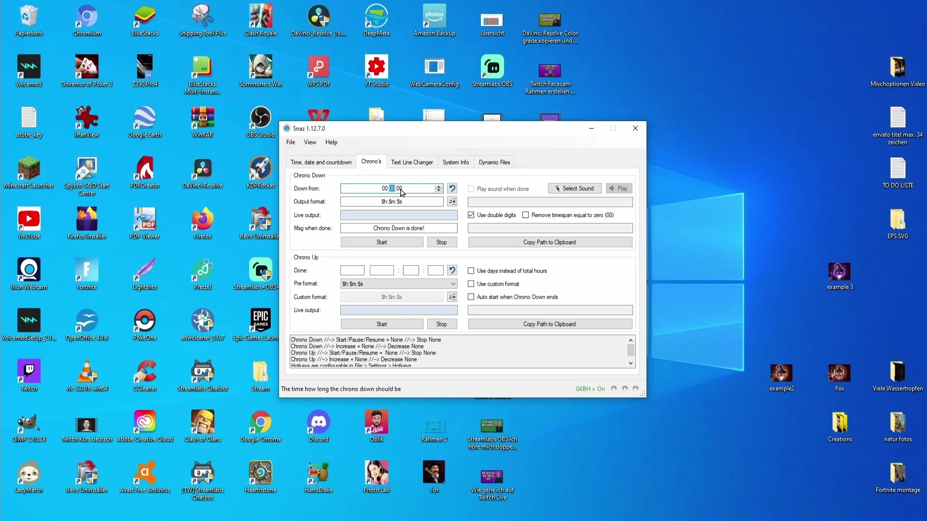The width and height of the screenshot is (927, 521).
Task: Click the hotkey log scrollbar down arrow
Action: pos(631,363)
